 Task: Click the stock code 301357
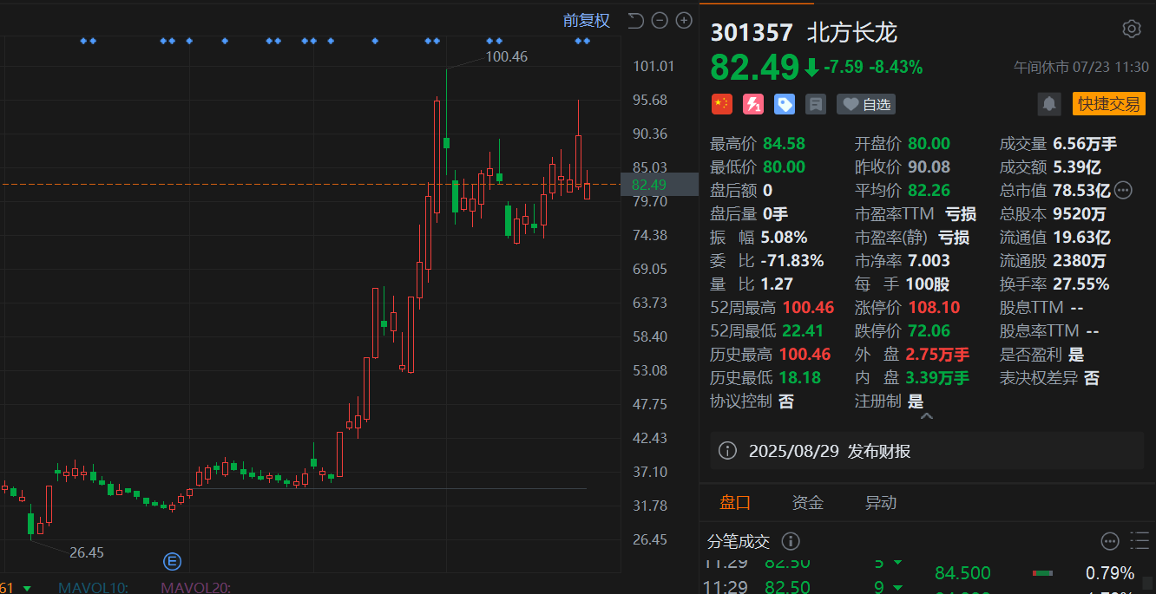pyautogui.click(x=752, y=33)
